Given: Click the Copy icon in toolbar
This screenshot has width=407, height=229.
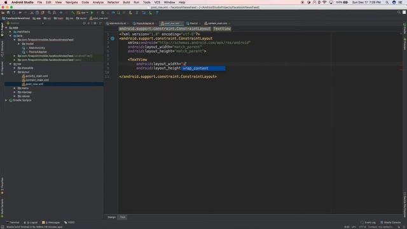Looking at the screenshot, I should click(37, 13).
